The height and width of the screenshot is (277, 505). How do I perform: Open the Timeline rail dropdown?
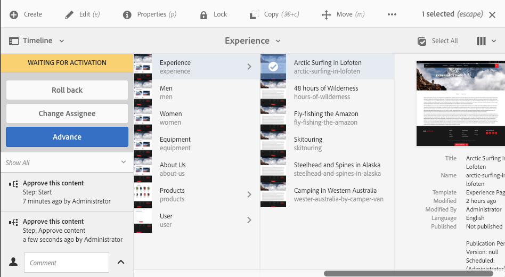pos(61,41)
